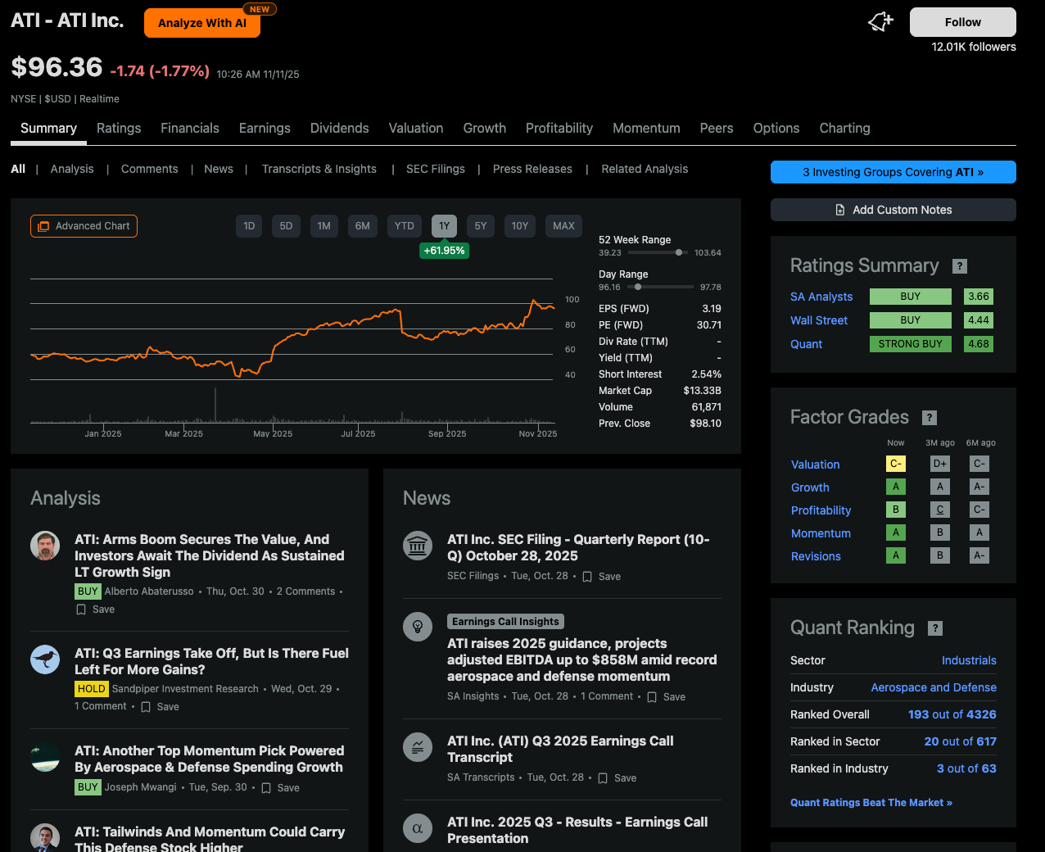Select the 5Y chart range
The width and height of the screenshot is (1045, 852).
(481, 226)
